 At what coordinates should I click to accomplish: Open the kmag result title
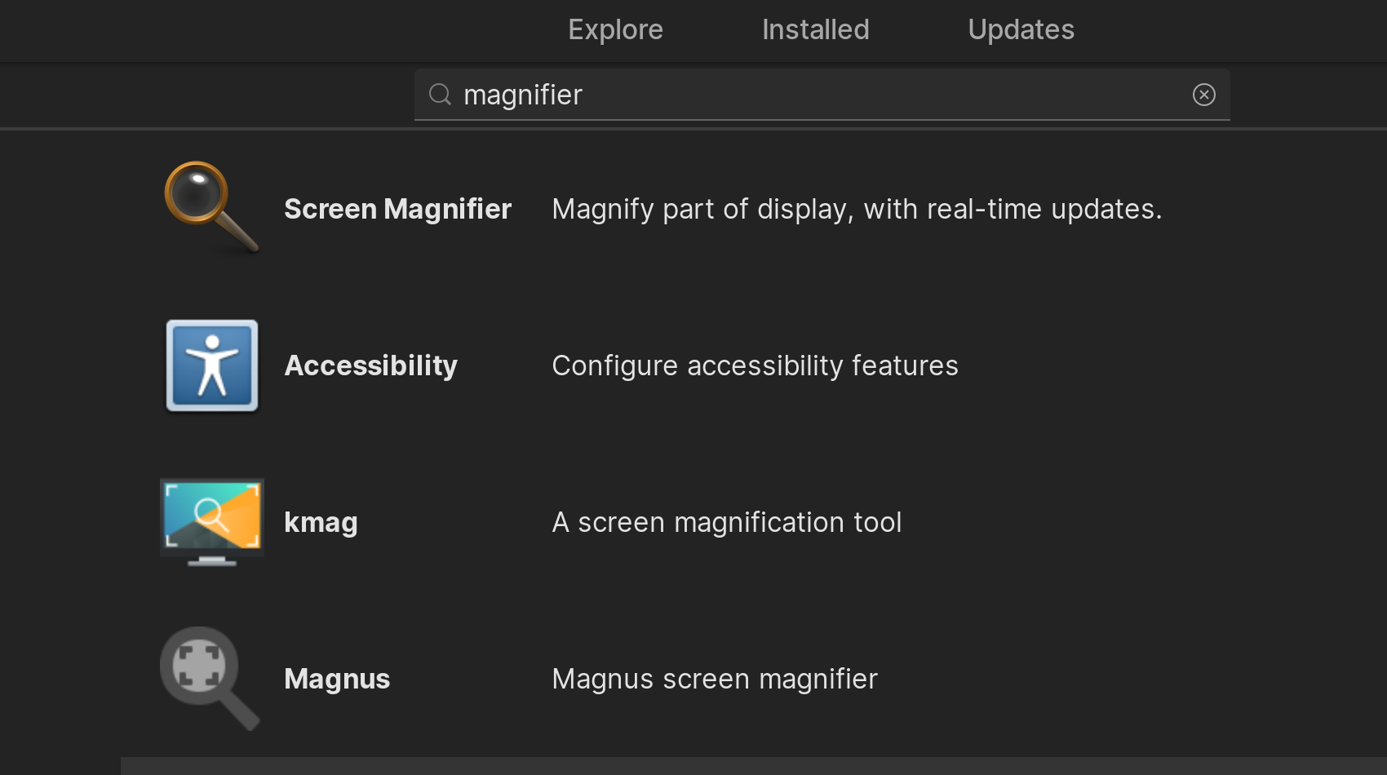coord(321,522)
